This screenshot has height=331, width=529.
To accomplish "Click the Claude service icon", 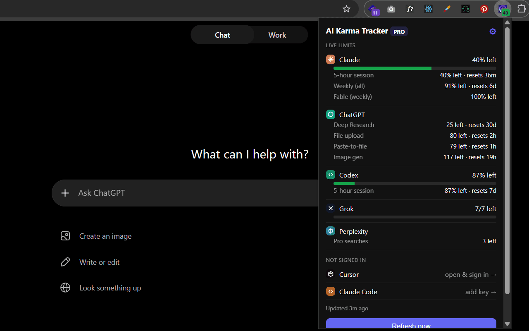I will (x=331, y=60).
